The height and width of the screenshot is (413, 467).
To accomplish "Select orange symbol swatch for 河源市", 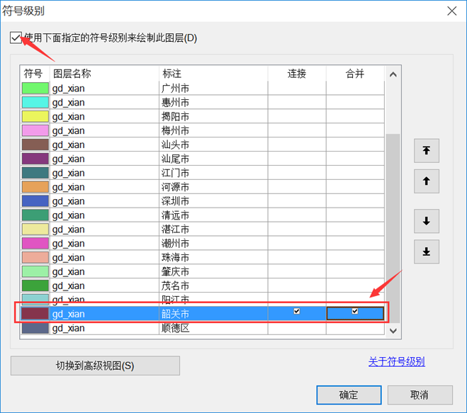I will 35,187.
